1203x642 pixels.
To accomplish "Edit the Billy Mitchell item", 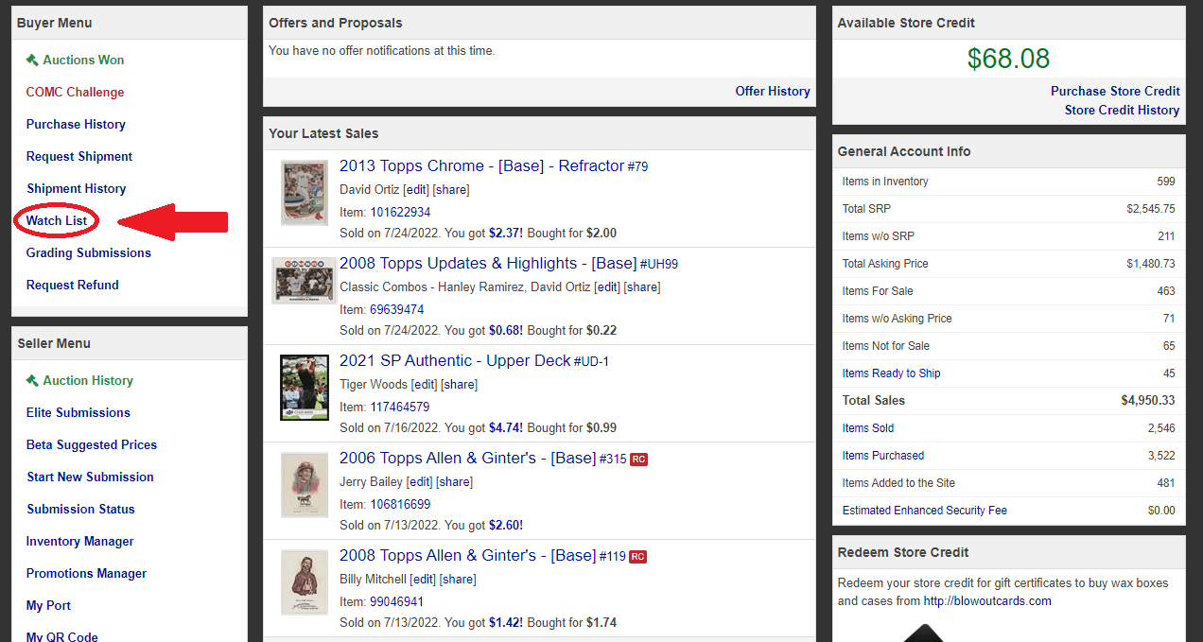I will click(423, 579).
